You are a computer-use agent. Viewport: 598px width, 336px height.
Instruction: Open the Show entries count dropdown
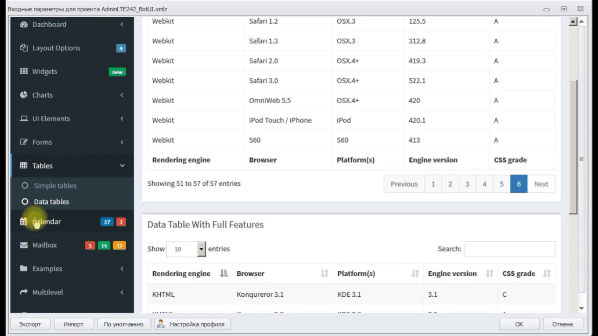[186, 249]
